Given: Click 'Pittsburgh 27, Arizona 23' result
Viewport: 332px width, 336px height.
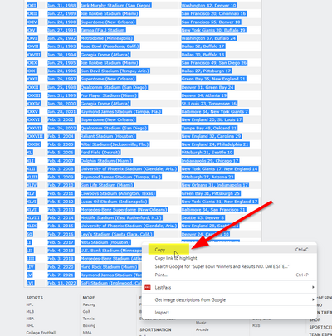Looking at the screenshot, I should click(207, 177).
